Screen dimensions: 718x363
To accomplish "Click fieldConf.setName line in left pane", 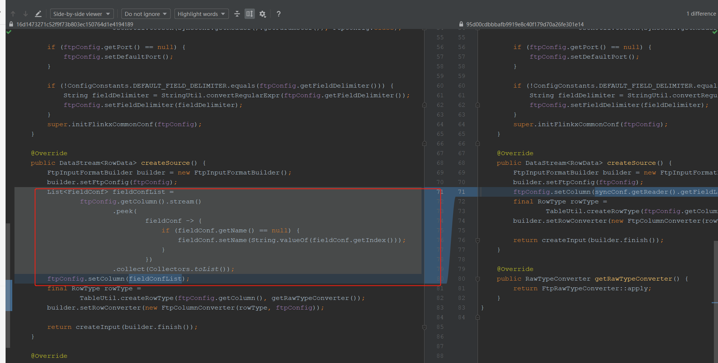I will point(292,240).
